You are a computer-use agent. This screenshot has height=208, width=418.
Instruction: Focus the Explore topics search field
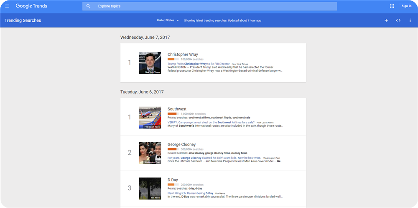tap(209, 6)
